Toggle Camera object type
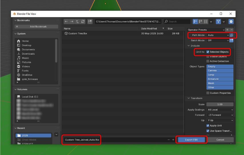The width and height of the screenshot is (244, 155). pyautogui.click(x=220, y=71)
